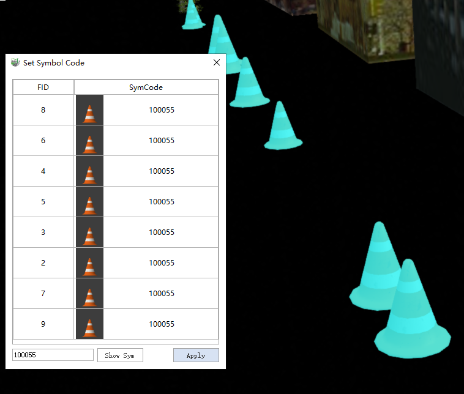Focus the symbol code input field
This screenshot has height=394, width=464.
coord(53,355)
